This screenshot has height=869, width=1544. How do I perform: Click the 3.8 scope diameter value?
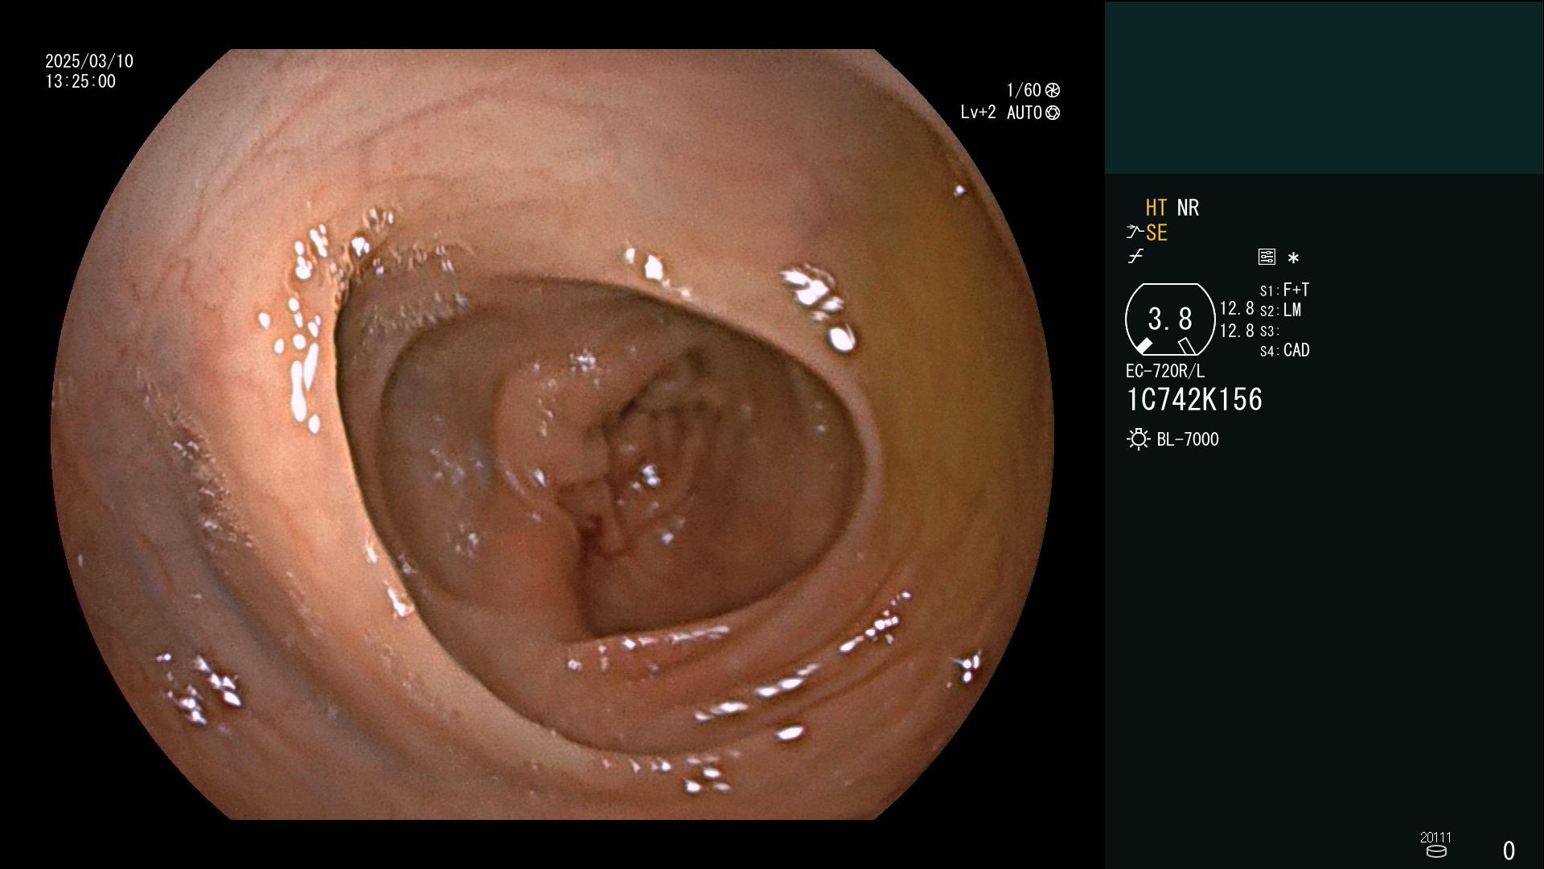click(1170, 319)
